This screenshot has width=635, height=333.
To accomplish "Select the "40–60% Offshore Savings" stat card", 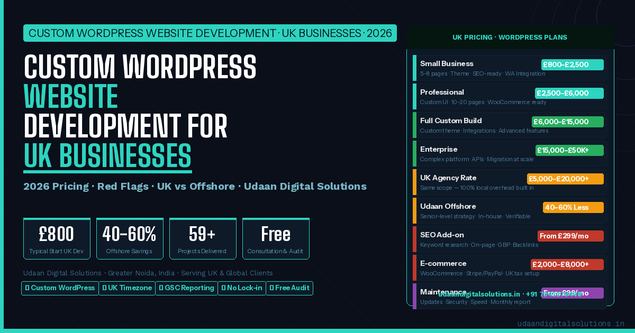I will [130, 238].
